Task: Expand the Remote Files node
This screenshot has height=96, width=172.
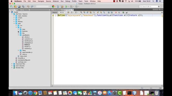Action: click(12, 68)
